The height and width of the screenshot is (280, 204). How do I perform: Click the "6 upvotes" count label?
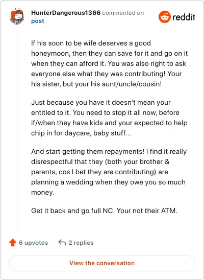pos(34,243)
